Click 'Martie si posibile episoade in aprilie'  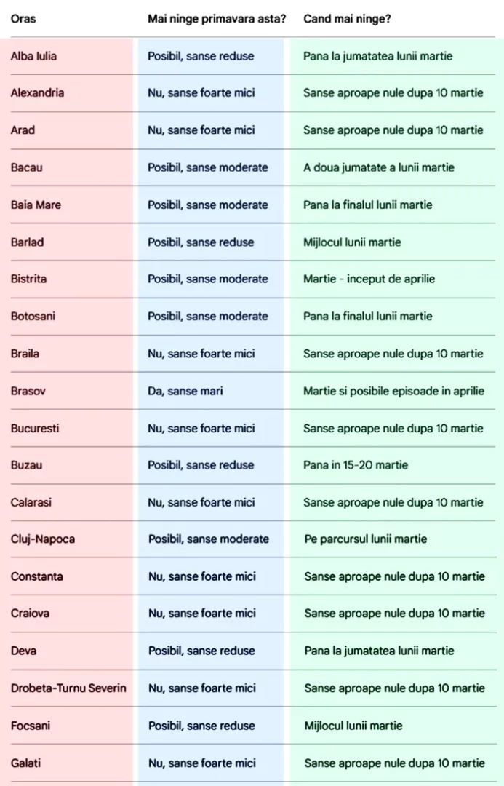point(393,391)
